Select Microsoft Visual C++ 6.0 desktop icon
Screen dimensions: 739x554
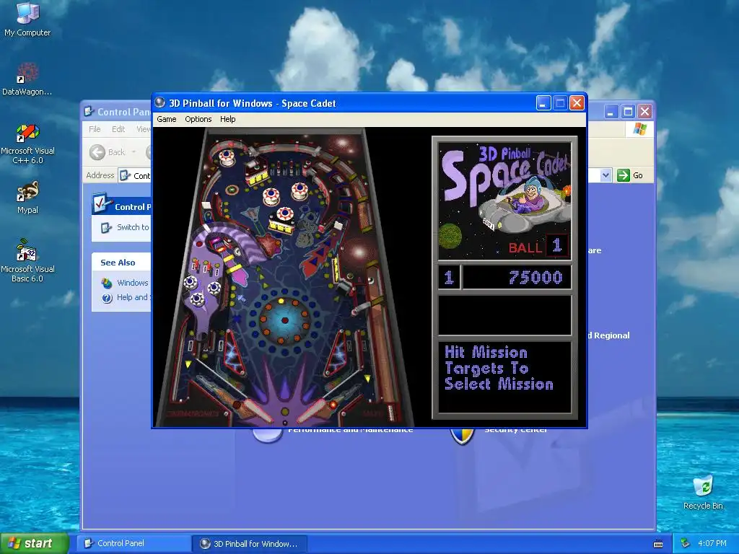(x=27, y=144)
